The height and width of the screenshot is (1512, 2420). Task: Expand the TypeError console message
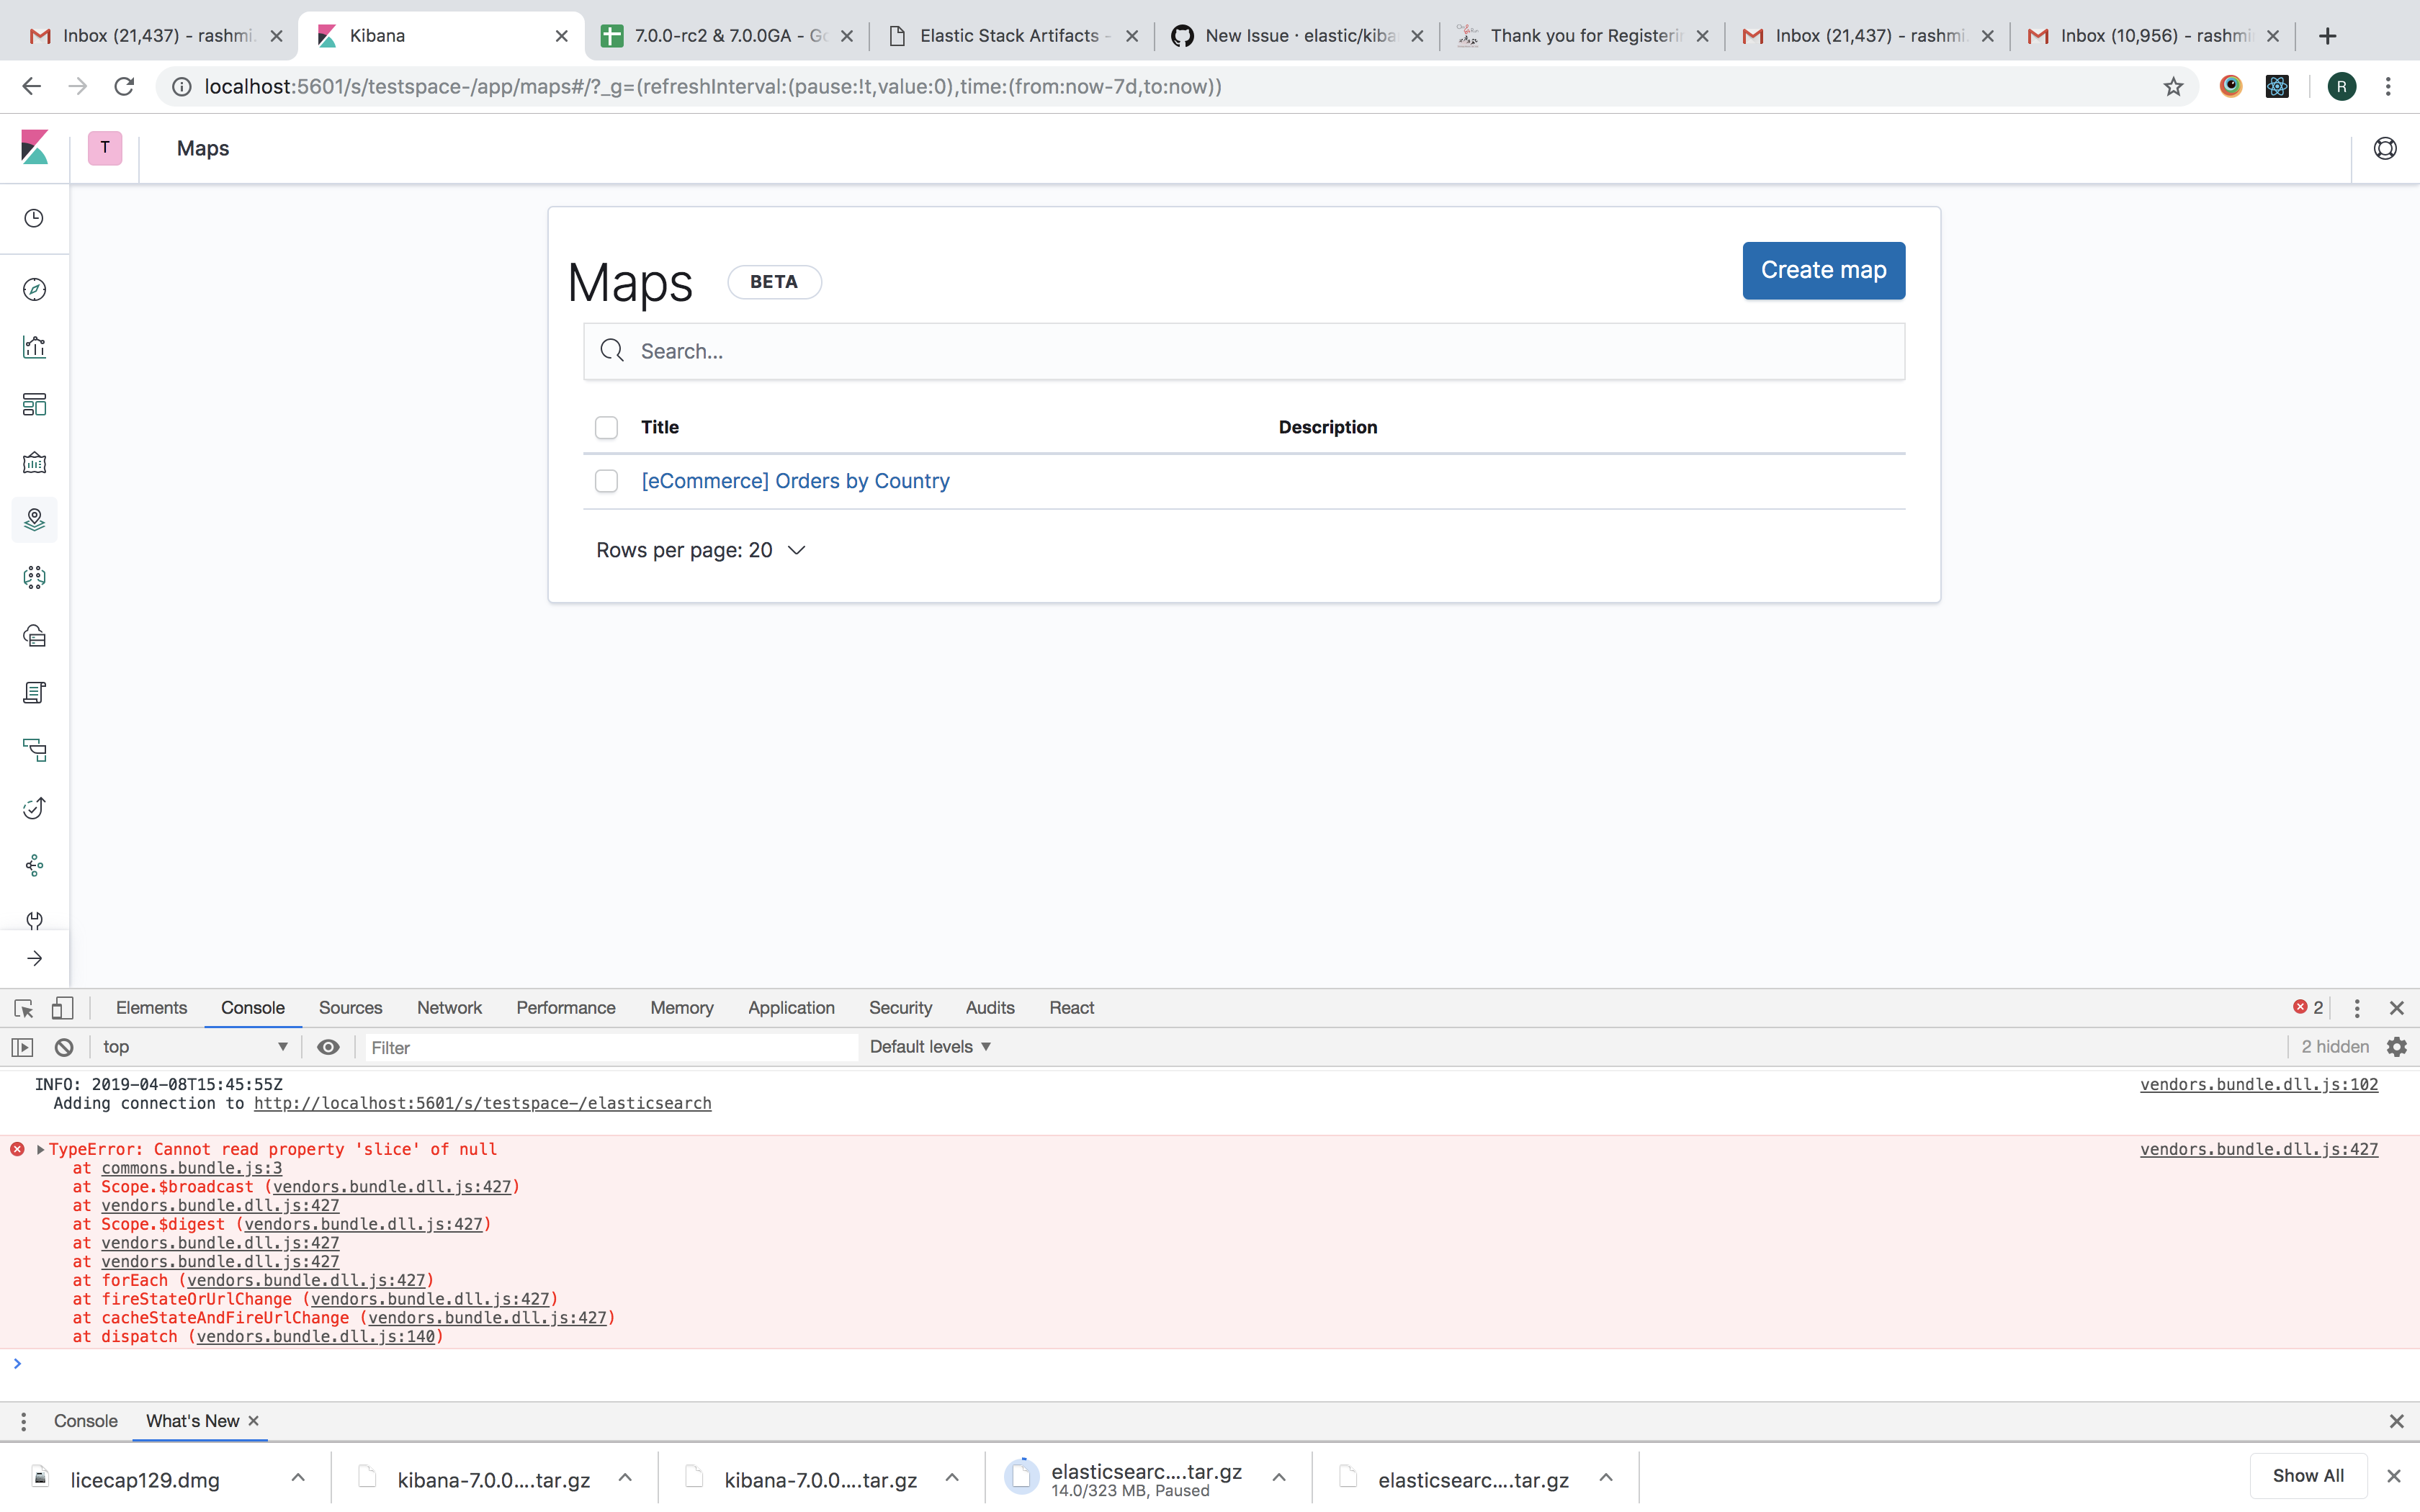point(41,1149)
